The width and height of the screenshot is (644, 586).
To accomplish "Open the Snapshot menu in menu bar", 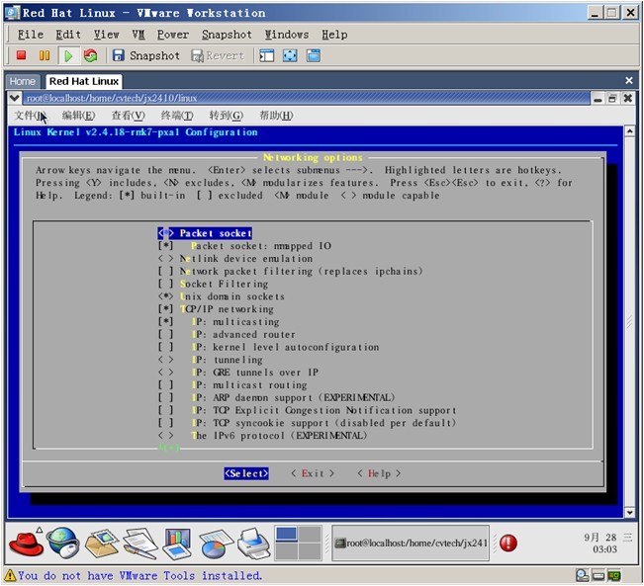I will tap(227, 35).
